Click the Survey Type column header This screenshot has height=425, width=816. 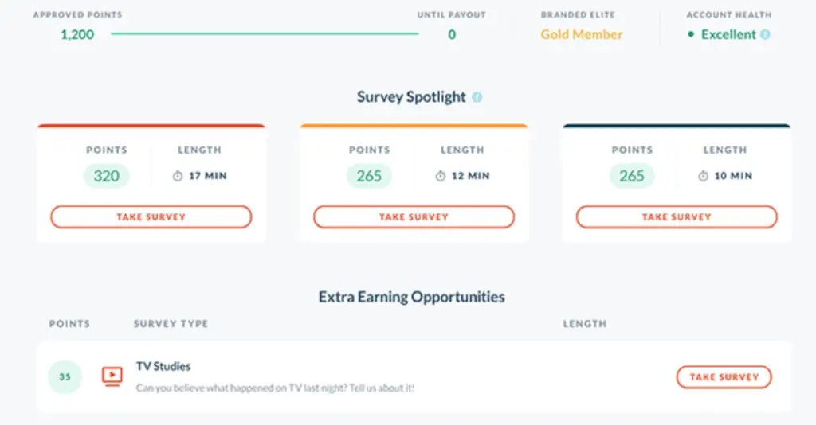tap(171, 324)
